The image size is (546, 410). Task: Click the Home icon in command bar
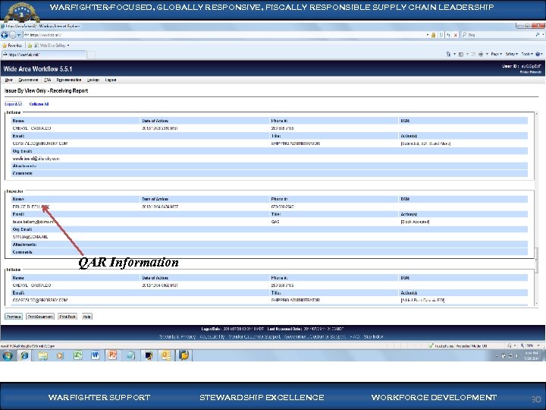(448, 54)
